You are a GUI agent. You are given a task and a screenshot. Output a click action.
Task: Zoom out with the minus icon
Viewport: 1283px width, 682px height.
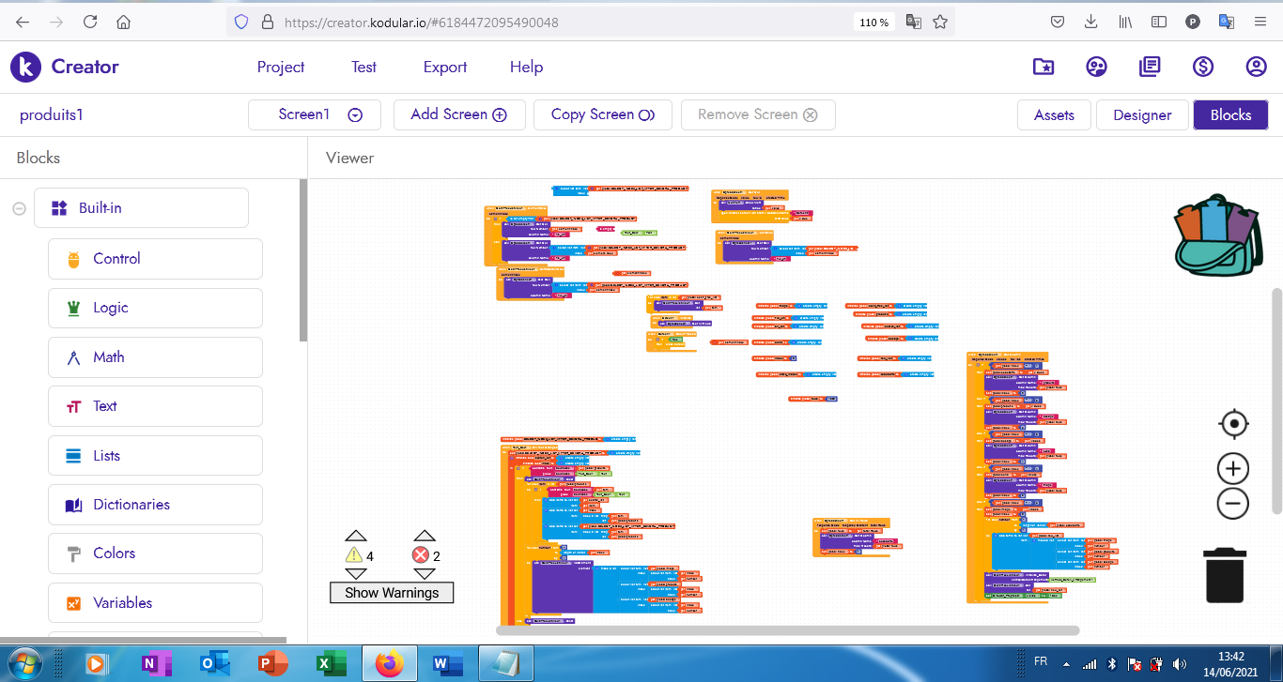tap(1232, 504)
